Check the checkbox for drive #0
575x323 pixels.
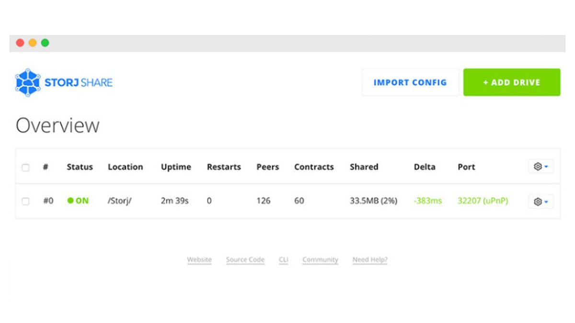click(26, 201)
